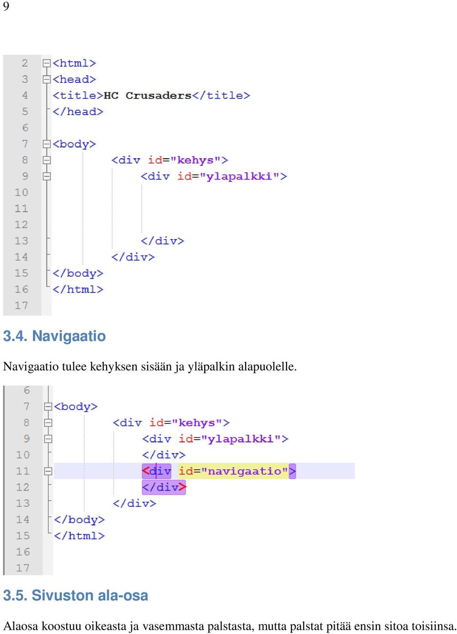Click the <title>HC Crusaders</title> line
Image resolution: width=457 pixels, height=634 pixels.
pos(151,96)
